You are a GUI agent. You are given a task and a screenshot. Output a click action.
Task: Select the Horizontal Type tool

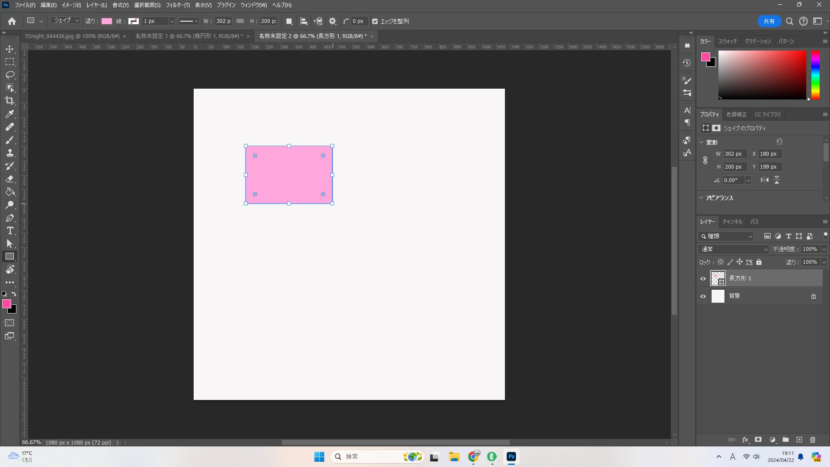(x=10, y=231)
